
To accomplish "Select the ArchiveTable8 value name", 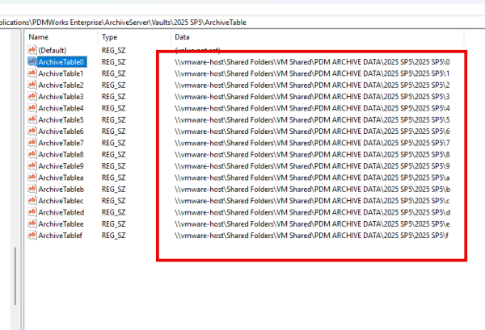I will [x=61, y=155].
